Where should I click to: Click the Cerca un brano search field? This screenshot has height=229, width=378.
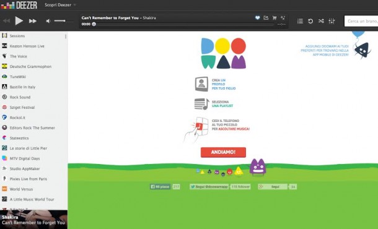361,21
